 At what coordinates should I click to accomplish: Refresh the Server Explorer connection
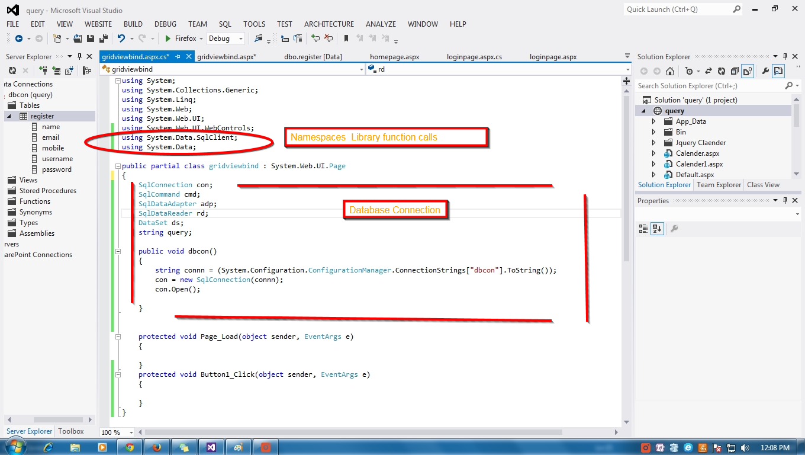(x=12, y=70)
